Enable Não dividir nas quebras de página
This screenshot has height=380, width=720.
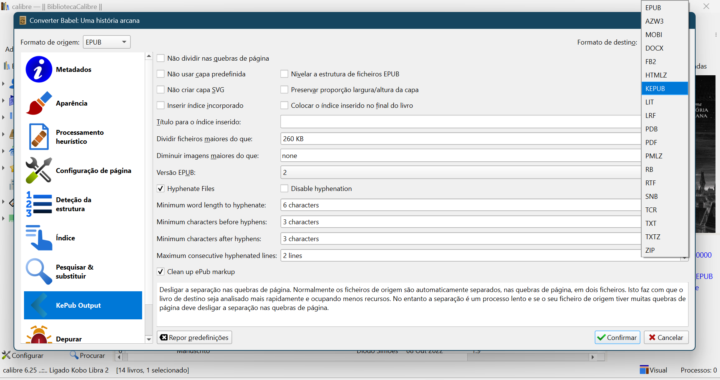(x=161, y=58)
